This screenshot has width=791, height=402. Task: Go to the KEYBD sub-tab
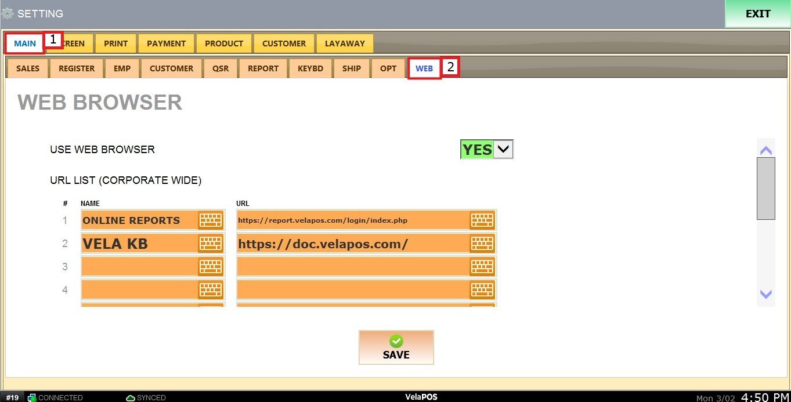[310, 68]
